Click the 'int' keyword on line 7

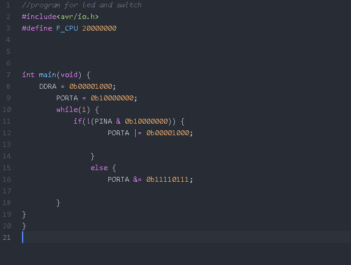(x=28, y=75)
